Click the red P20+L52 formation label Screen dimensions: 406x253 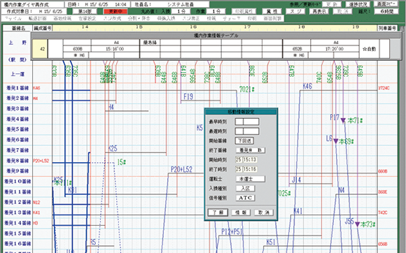(41, 161)
